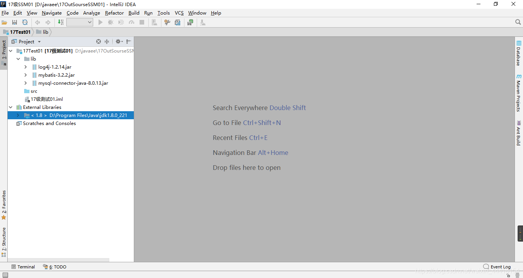Open the Event Log
This screenshot has height=278, width=523.
[497, 267]
